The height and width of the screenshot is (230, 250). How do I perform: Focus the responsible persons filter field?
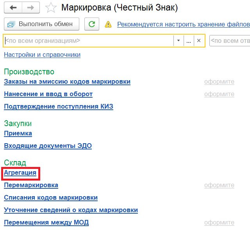(230, 40)
